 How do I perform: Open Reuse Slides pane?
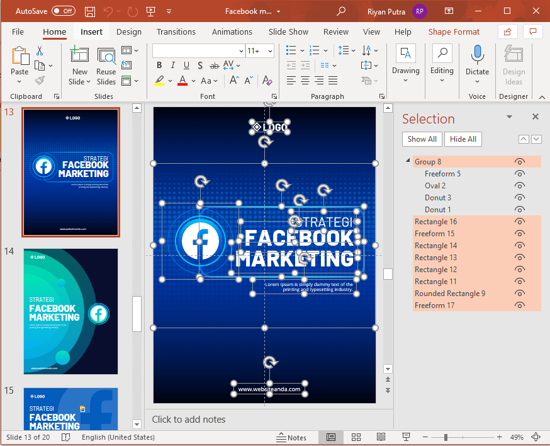tap(106, 66)
